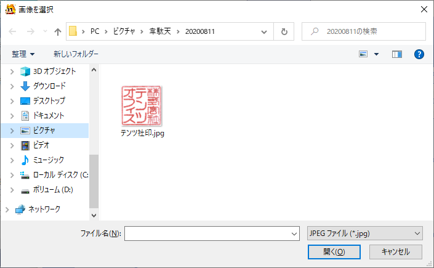Select 3D オブジェクト folder in sidebar
The width and height of the screenshot is (434, 268).
pos(54,71)
